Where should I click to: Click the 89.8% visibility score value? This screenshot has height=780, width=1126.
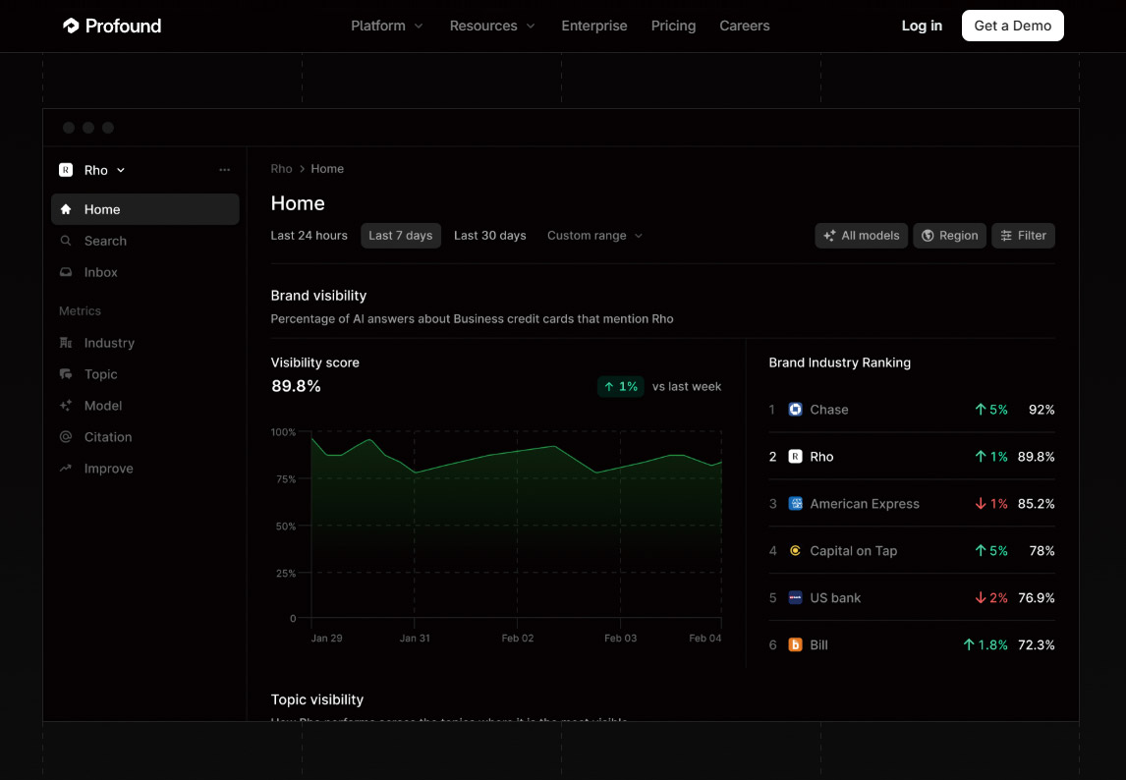[x=296, y=386]
